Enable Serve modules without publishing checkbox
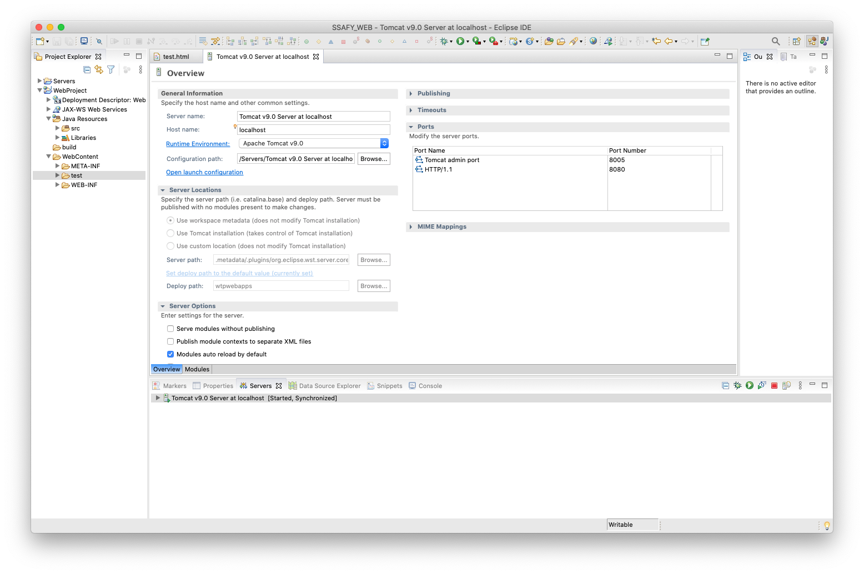The width and height of the screenshot is (864, 574). [170, 329]
